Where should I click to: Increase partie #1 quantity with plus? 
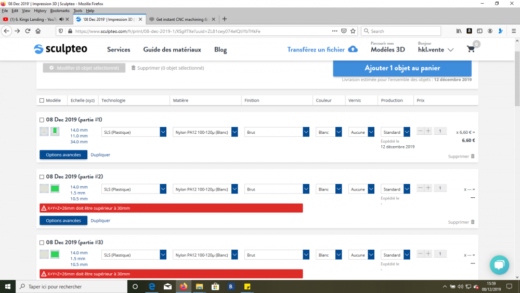(428, 131)
